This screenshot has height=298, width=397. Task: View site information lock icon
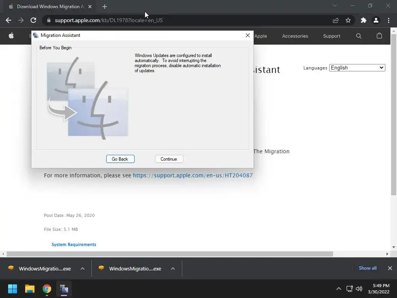(49, 20)
